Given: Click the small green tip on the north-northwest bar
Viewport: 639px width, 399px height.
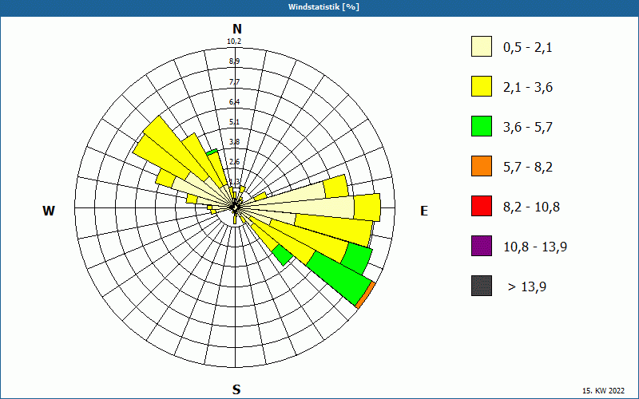Looking at the screenshot, I should [212, 152].
